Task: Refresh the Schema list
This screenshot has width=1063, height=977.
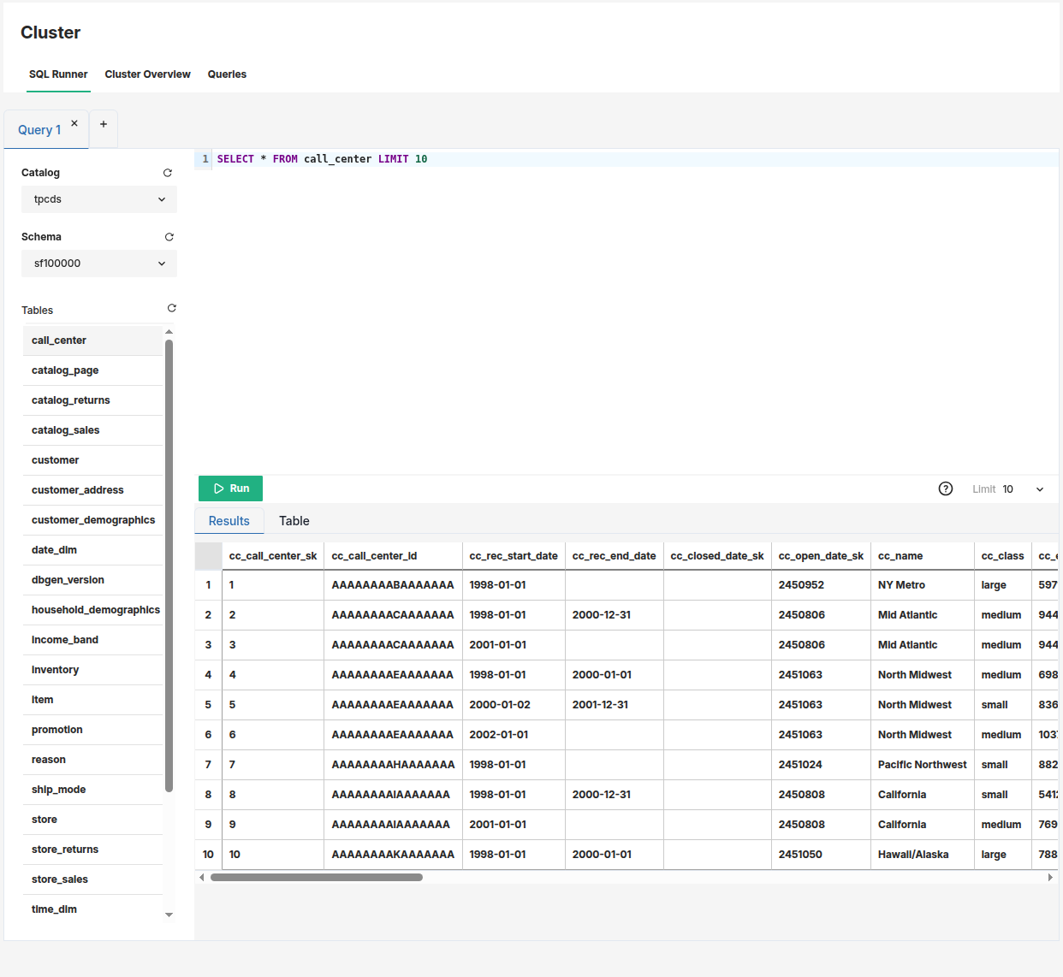Action: pyautogui.click(x=169, y=237)
